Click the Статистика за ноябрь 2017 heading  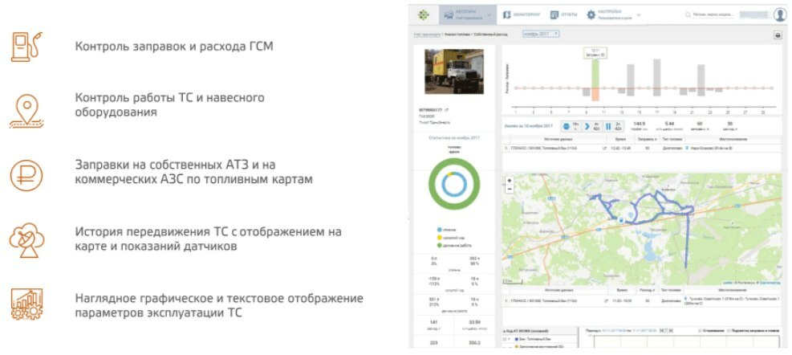pos(454,137)
